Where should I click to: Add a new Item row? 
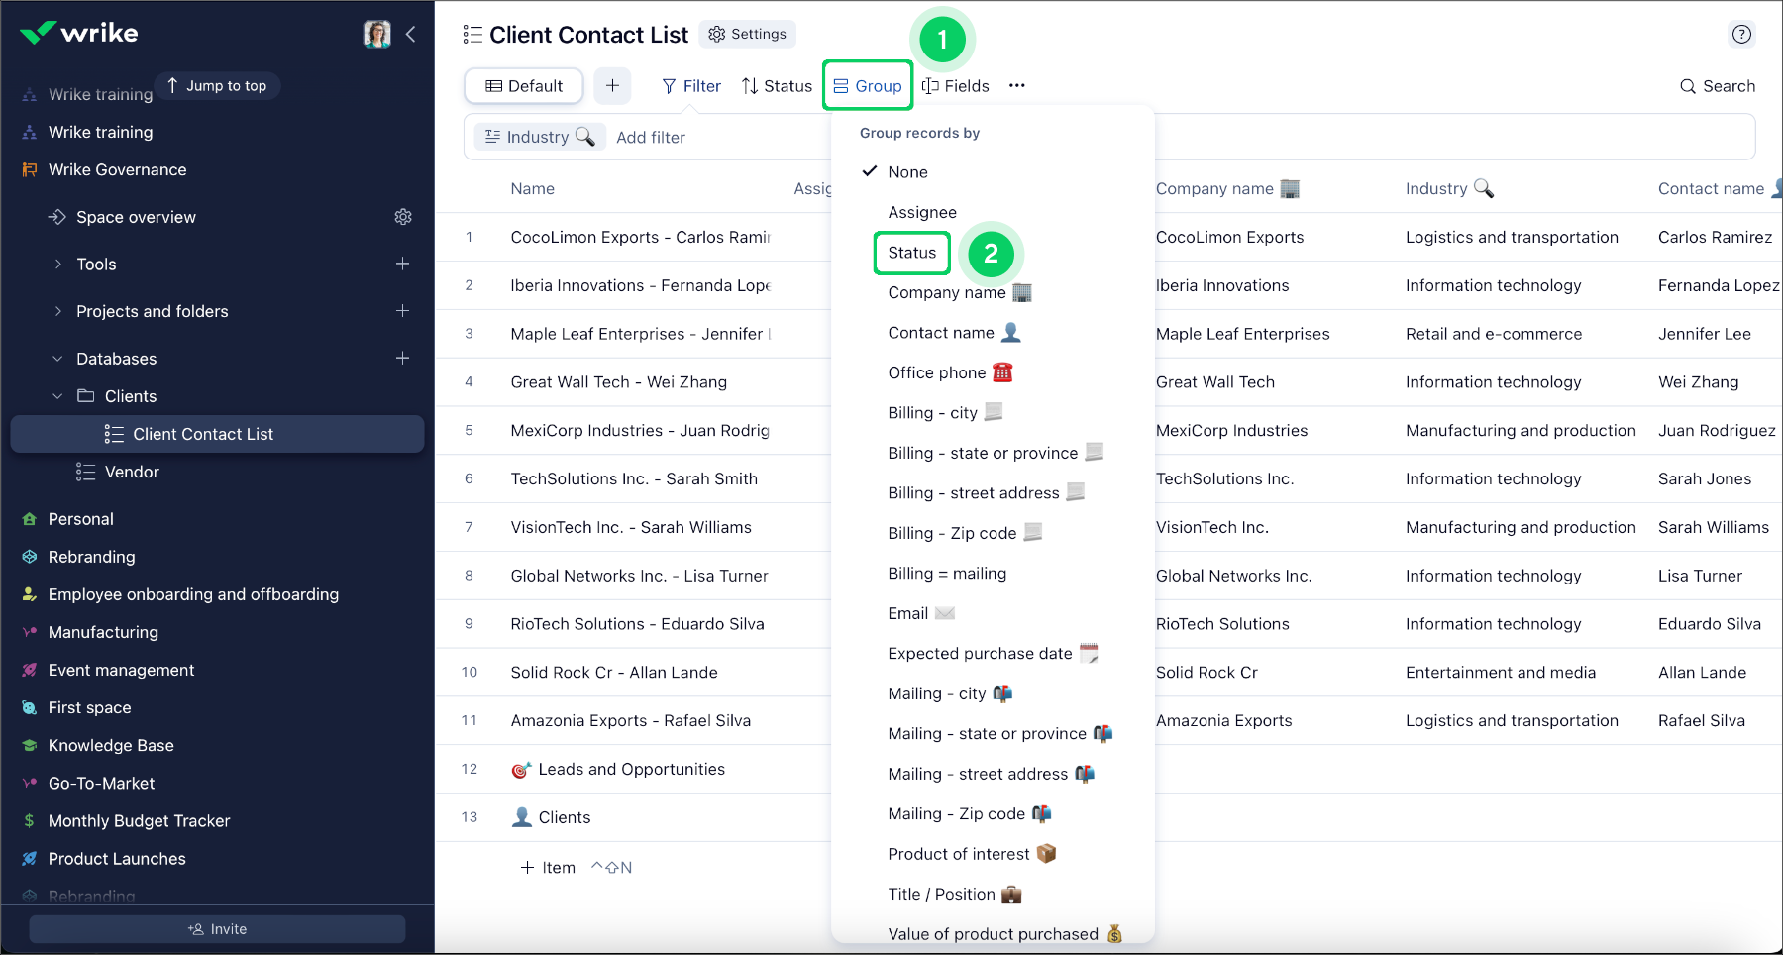point(548,868)
